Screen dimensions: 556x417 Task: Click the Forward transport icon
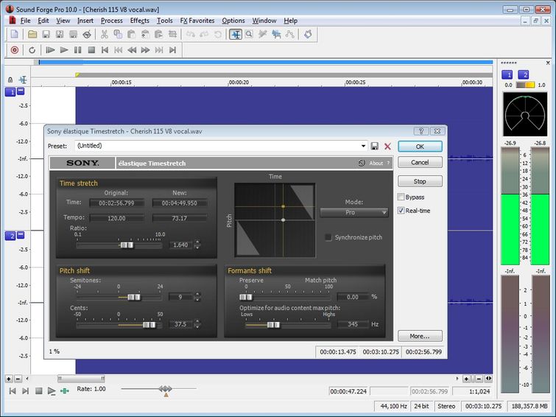click(145, 50)
